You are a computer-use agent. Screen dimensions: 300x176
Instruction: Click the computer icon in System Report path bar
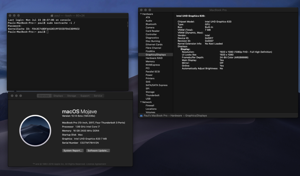[x=141, y=116]
